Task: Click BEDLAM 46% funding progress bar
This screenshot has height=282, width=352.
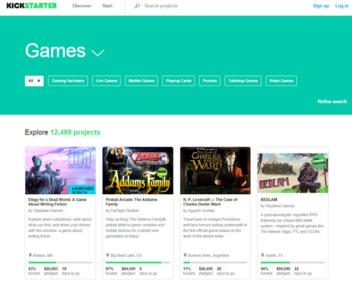Action: point(293,262)
